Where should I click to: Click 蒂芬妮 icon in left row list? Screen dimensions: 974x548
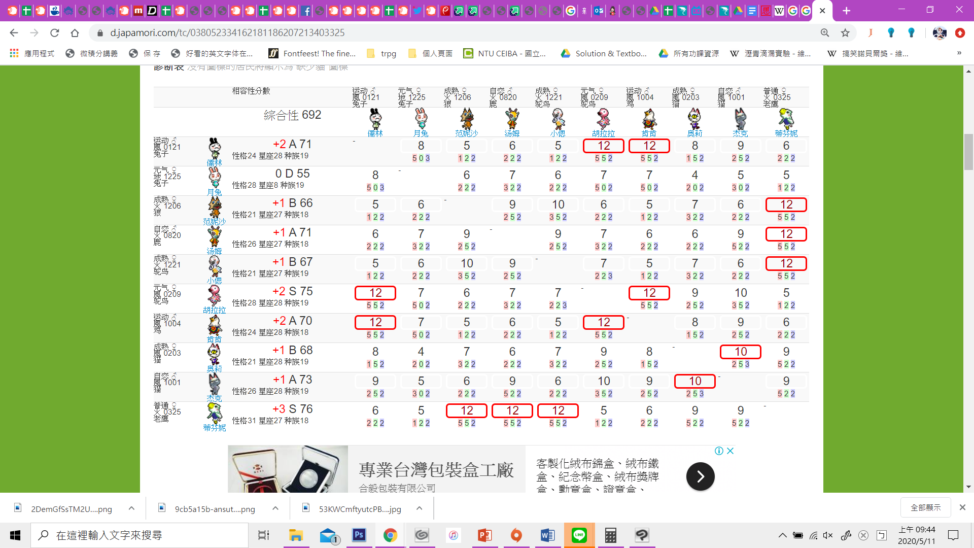pyautogui.click(x=215, y=413)
